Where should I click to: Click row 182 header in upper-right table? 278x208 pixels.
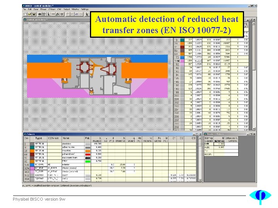[177, 64]
